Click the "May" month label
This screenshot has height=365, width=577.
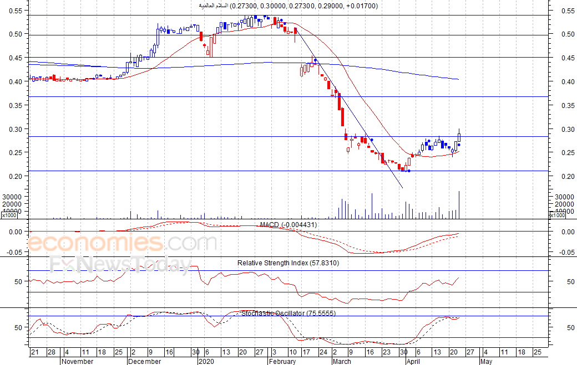[x=486, y=361]
